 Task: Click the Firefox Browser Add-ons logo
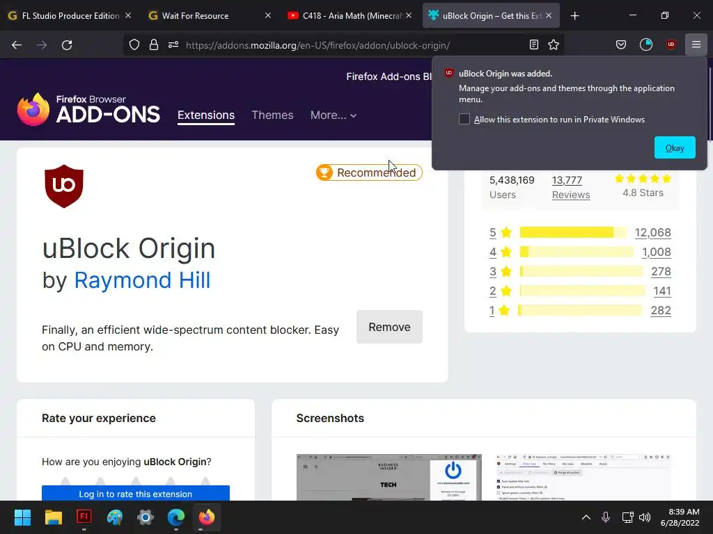(88, 109)
